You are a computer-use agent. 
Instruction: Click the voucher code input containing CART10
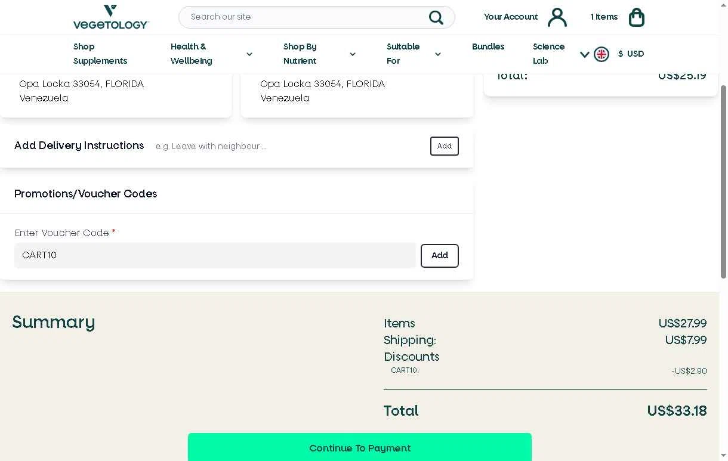coord(215,255)
